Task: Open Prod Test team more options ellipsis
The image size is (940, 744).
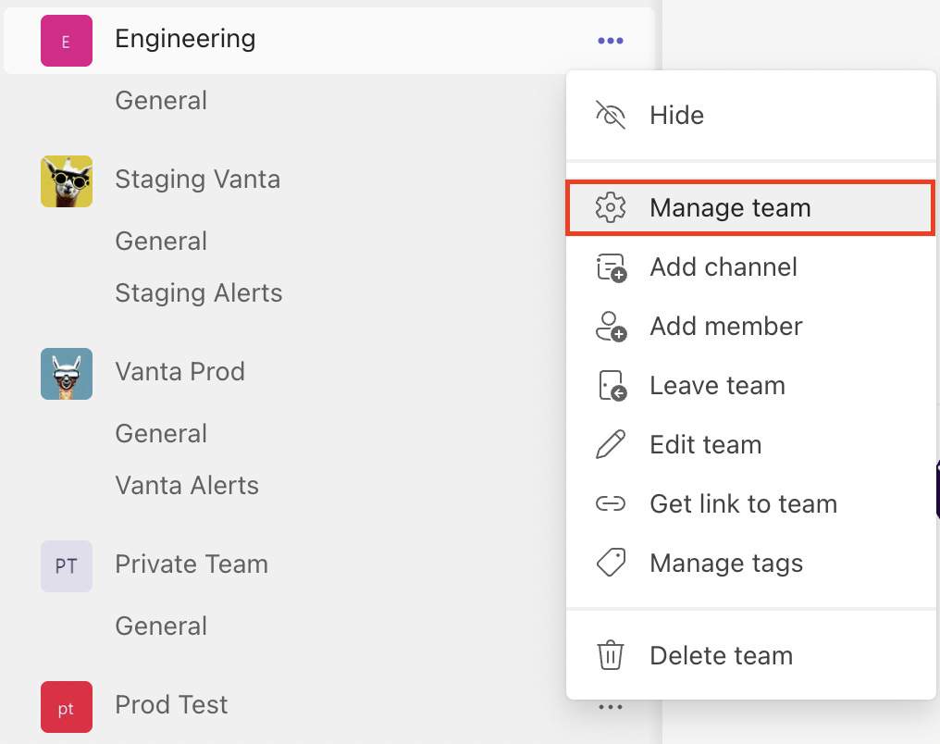Action: click(611, 707)
